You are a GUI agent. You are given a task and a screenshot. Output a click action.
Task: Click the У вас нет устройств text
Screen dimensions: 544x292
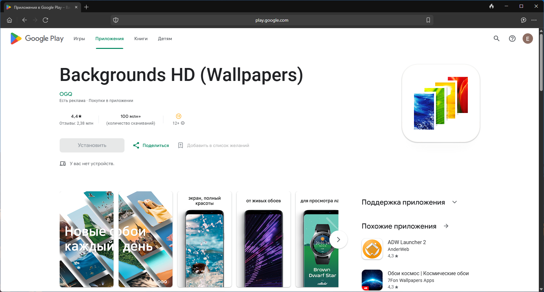[x=92, y=163]
